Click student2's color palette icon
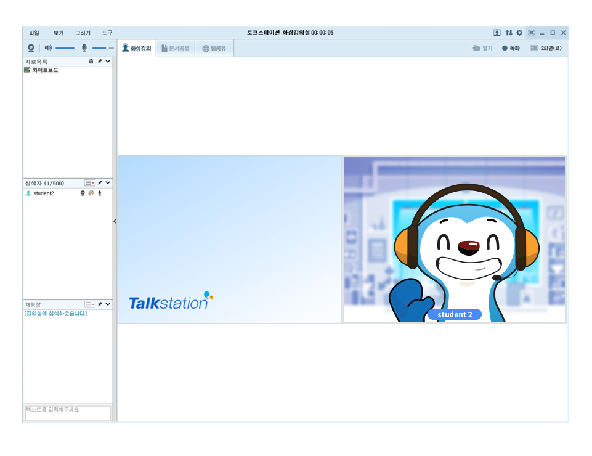 pos(91,193)
